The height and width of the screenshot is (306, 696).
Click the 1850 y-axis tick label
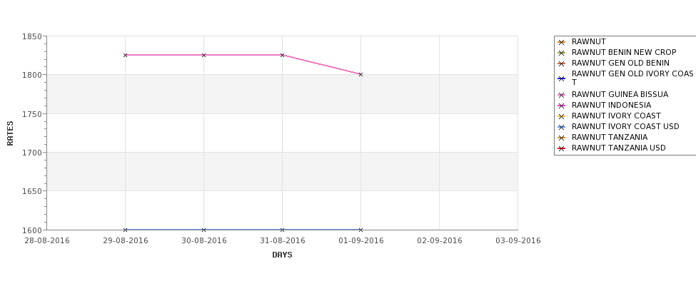coord(32,36)
